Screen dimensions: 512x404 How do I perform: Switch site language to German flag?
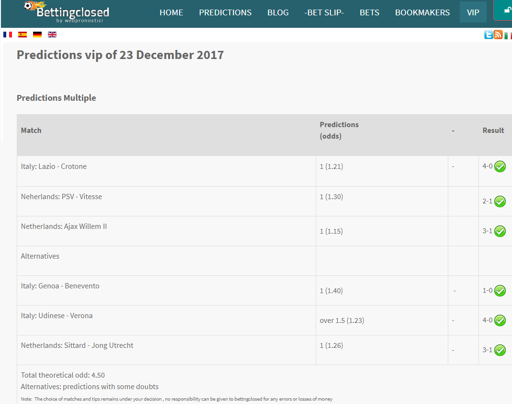37,35
